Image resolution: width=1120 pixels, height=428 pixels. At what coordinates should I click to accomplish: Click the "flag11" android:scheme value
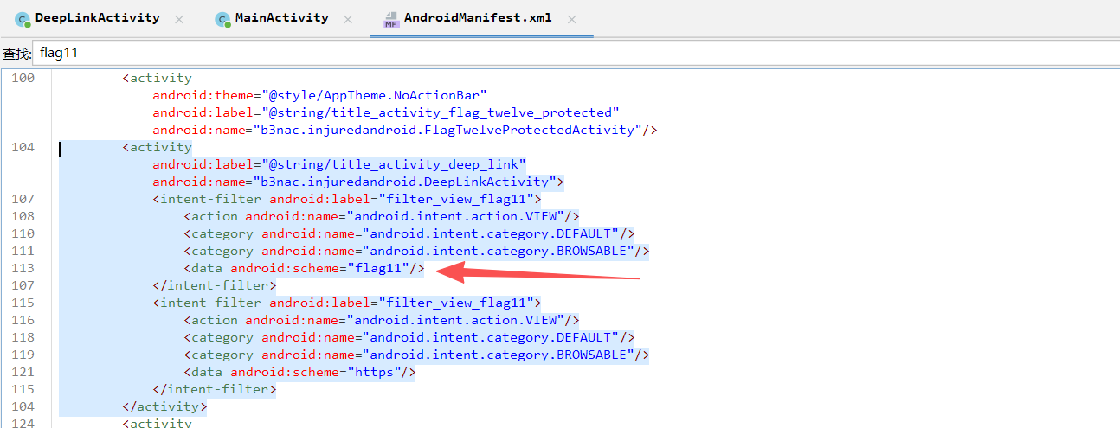(378, 269)
